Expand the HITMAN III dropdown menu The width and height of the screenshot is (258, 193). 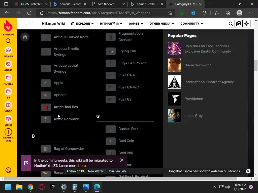point(111,24)
